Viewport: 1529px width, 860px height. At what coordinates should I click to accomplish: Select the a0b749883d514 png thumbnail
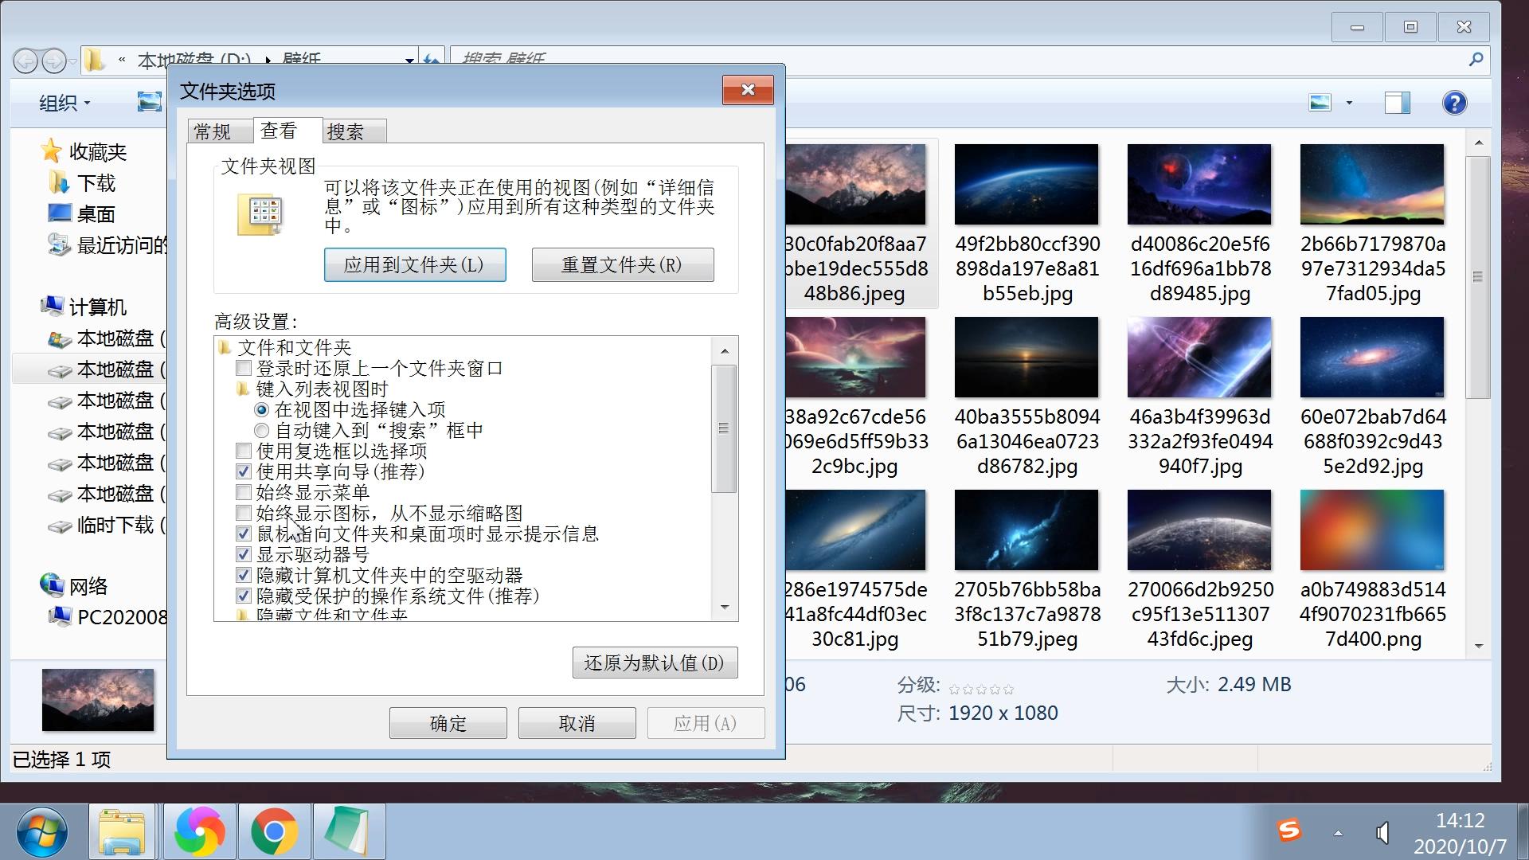(x=1371, y=530)
